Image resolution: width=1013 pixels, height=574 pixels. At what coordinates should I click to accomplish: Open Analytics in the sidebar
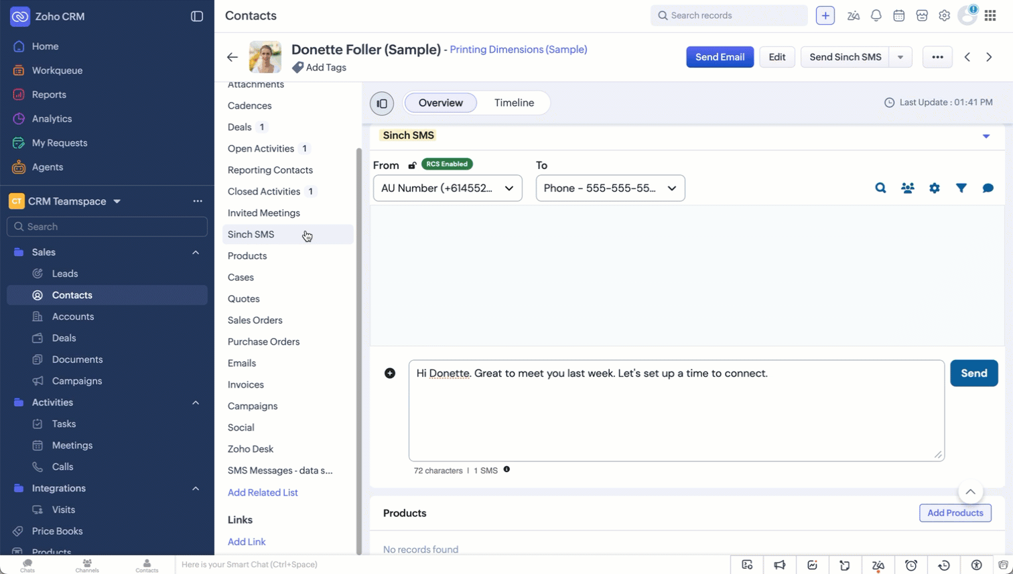tap(52, 119)
